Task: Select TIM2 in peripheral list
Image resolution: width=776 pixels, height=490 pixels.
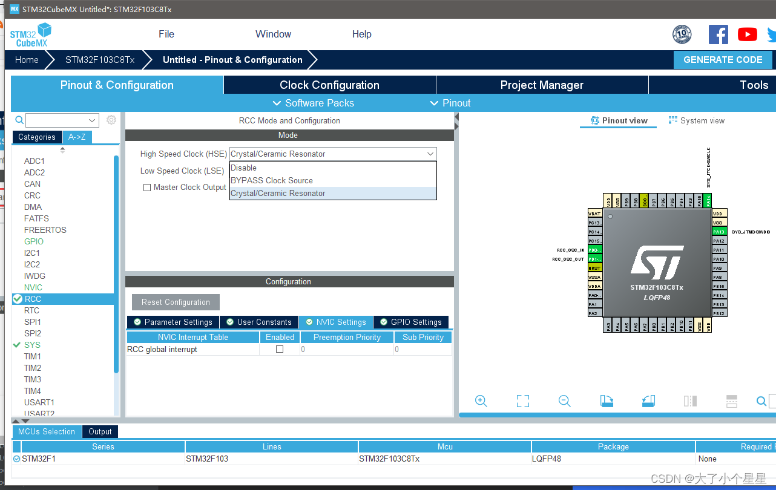Action: point(33,368)
